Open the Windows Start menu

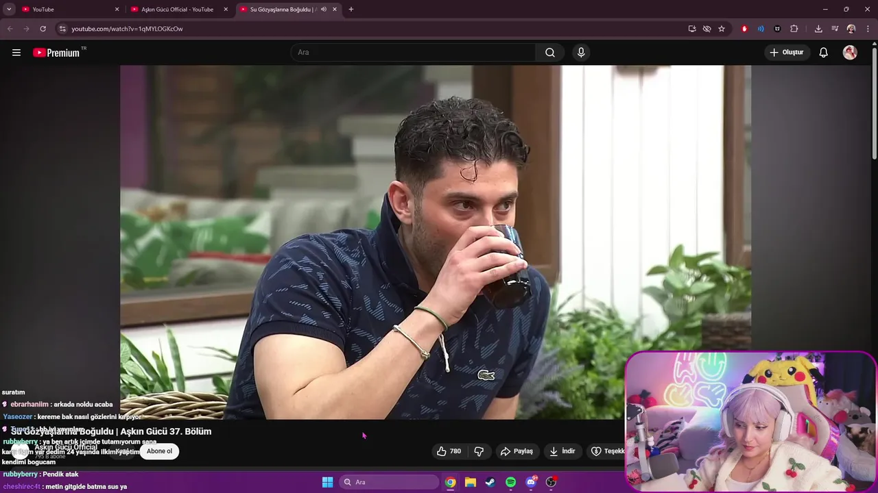(328, 482)
